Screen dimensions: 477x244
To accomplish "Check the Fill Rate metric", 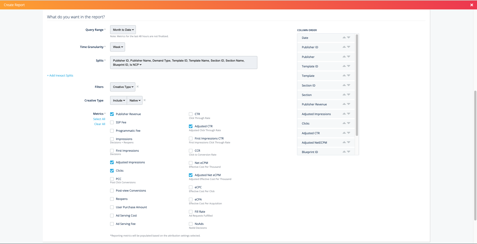I will click(x=191, y=212).
